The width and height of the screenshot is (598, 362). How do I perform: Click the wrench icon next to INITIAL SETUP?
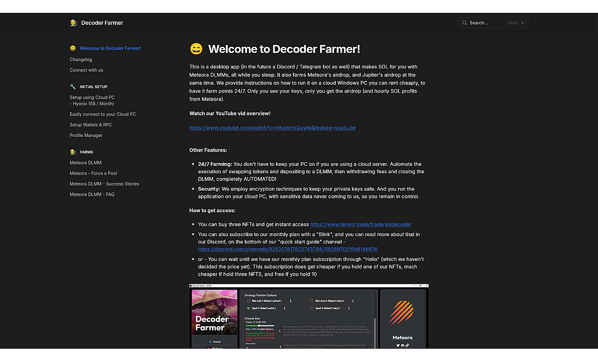tap(73, 86)
